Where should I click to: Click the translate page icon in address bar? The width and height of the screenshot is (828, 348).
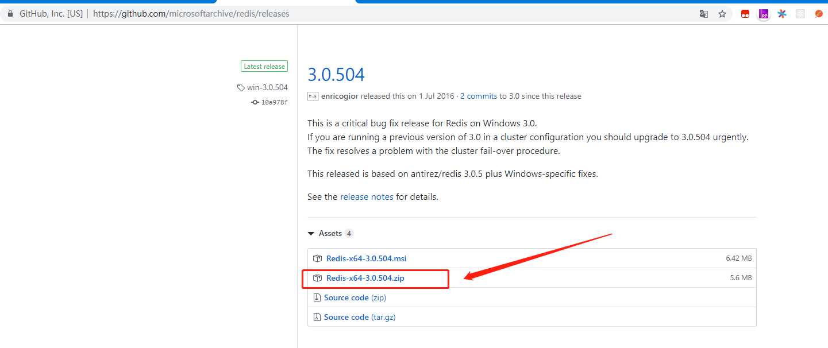[x=704, y=14]
